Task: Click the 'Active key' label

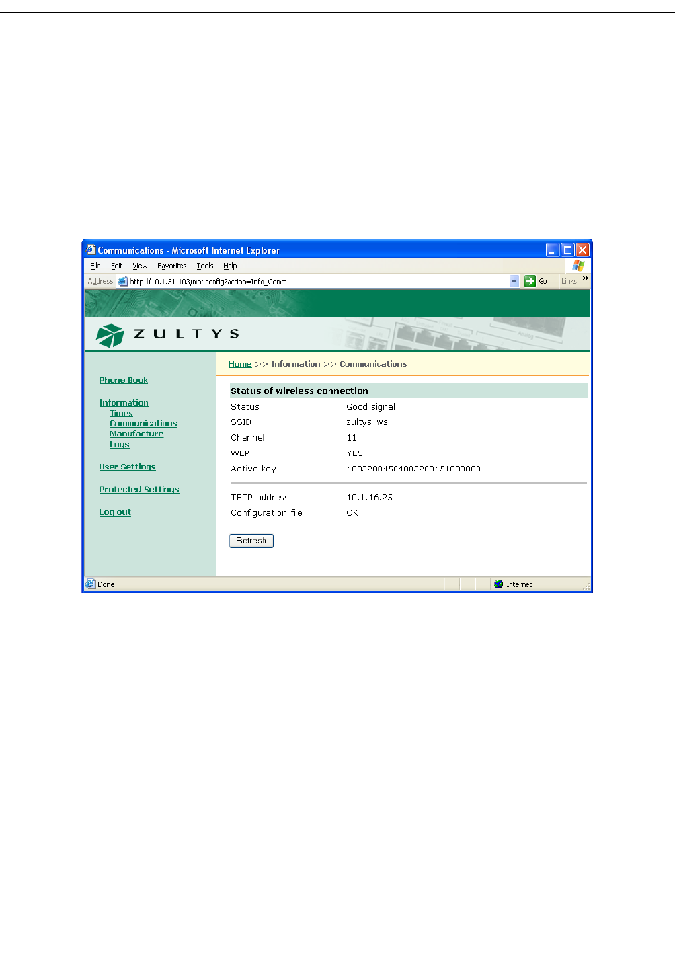Action: click(253, 469)
